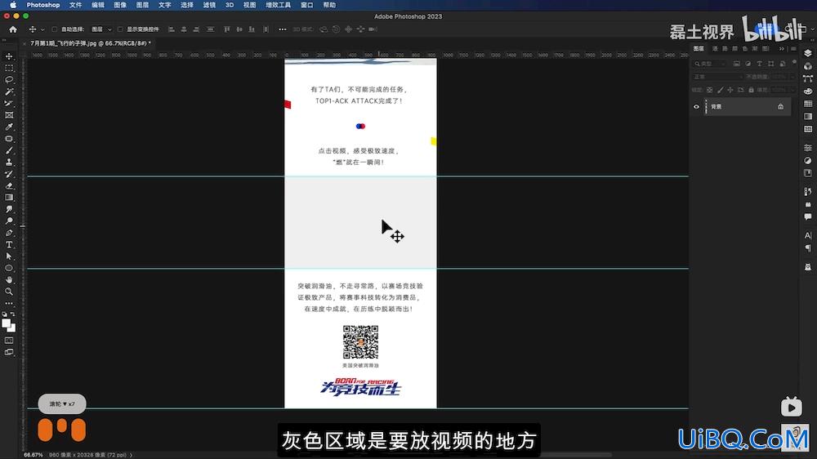Toggle Quick Mask mode button
817x459 pixels.
click(9, 341)
